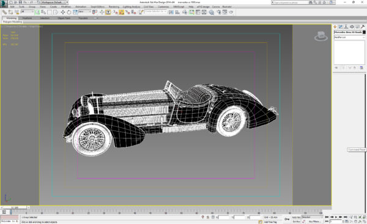Open the Named Selection Sets dropdown
The image size is (367, 224).
[155, 12]
